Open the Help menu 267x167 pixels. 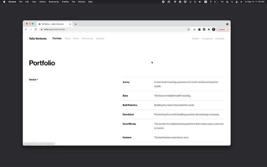pos(90,2)
